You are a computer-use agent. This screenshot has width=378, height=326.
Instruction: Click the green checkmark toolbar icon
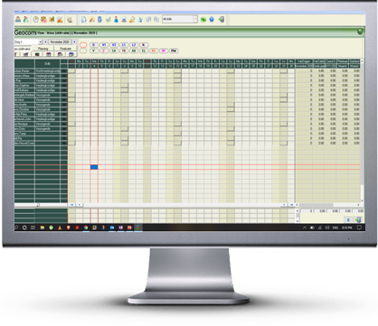click(x=108, y=20)
